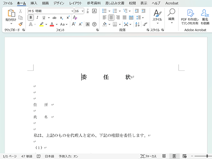
Task: Toggle Print Layout view in status bar
Action: pyautogui.click(x=174, y=156)
